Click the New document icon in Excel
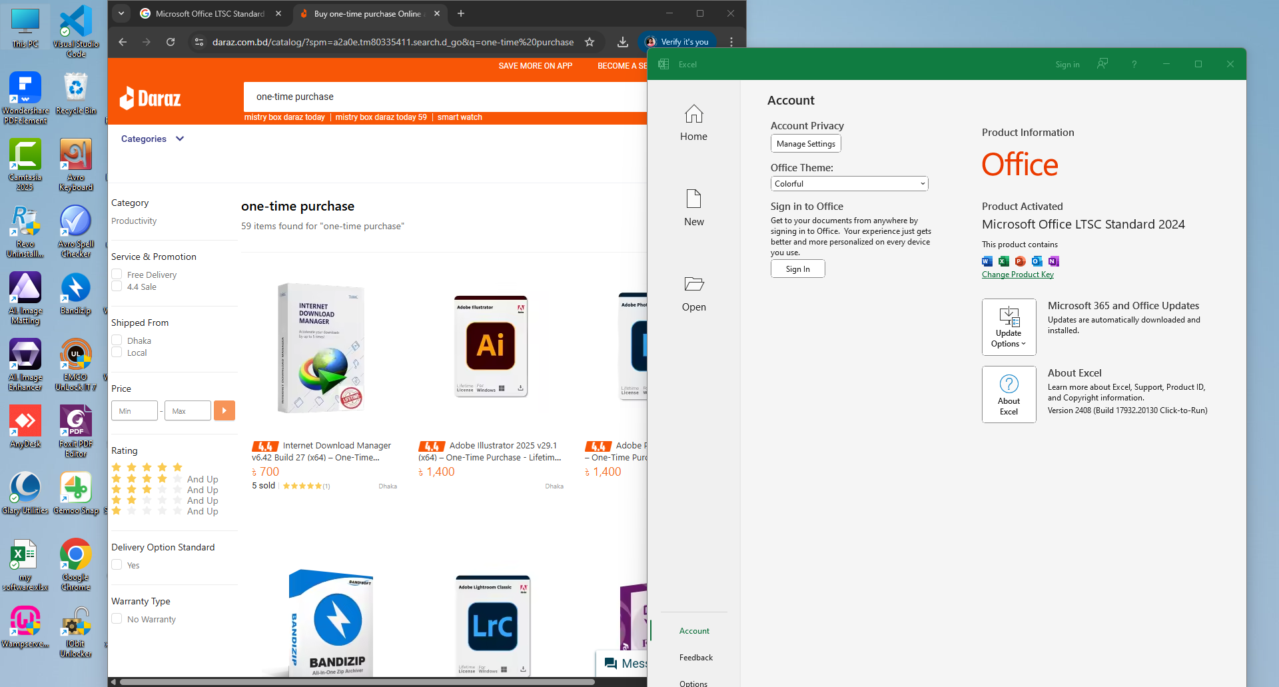The width and height of the screenshot is (1279, 687). pos(693,199)
